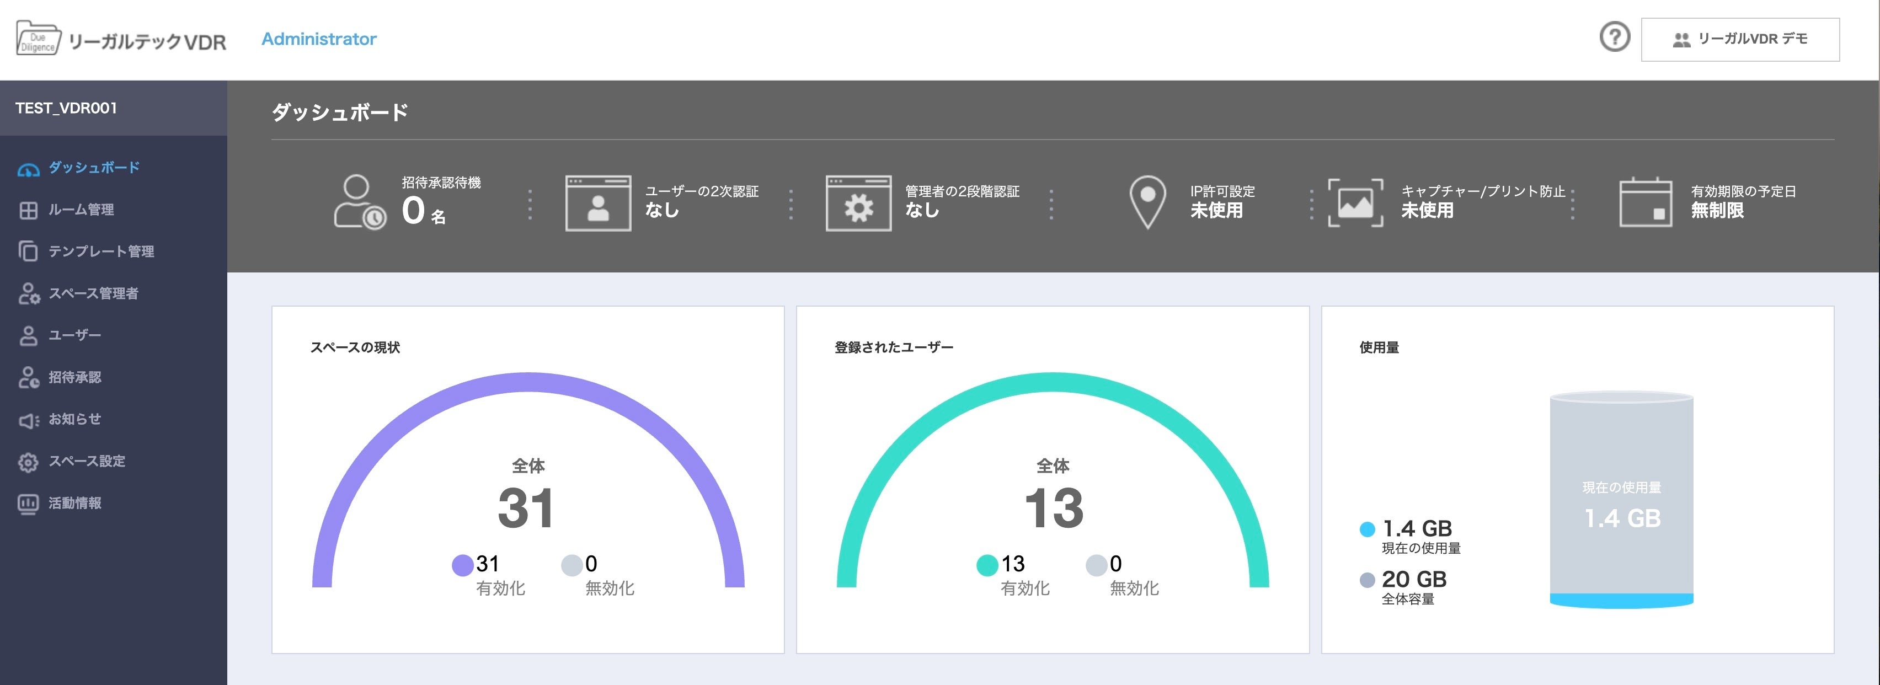Click the megaphone notice icon
The image size is (1880, 685).
[x=29, y=421]
